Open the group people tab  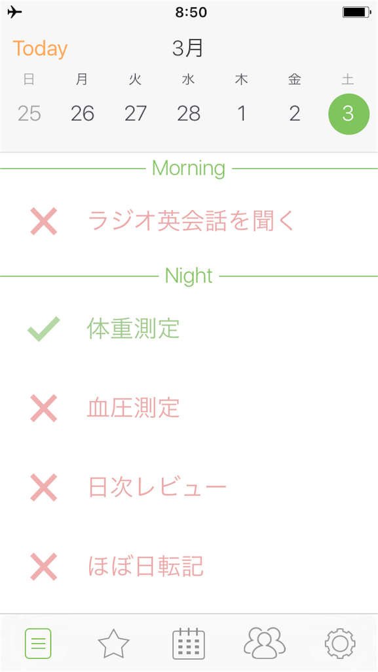click(264, 643)
